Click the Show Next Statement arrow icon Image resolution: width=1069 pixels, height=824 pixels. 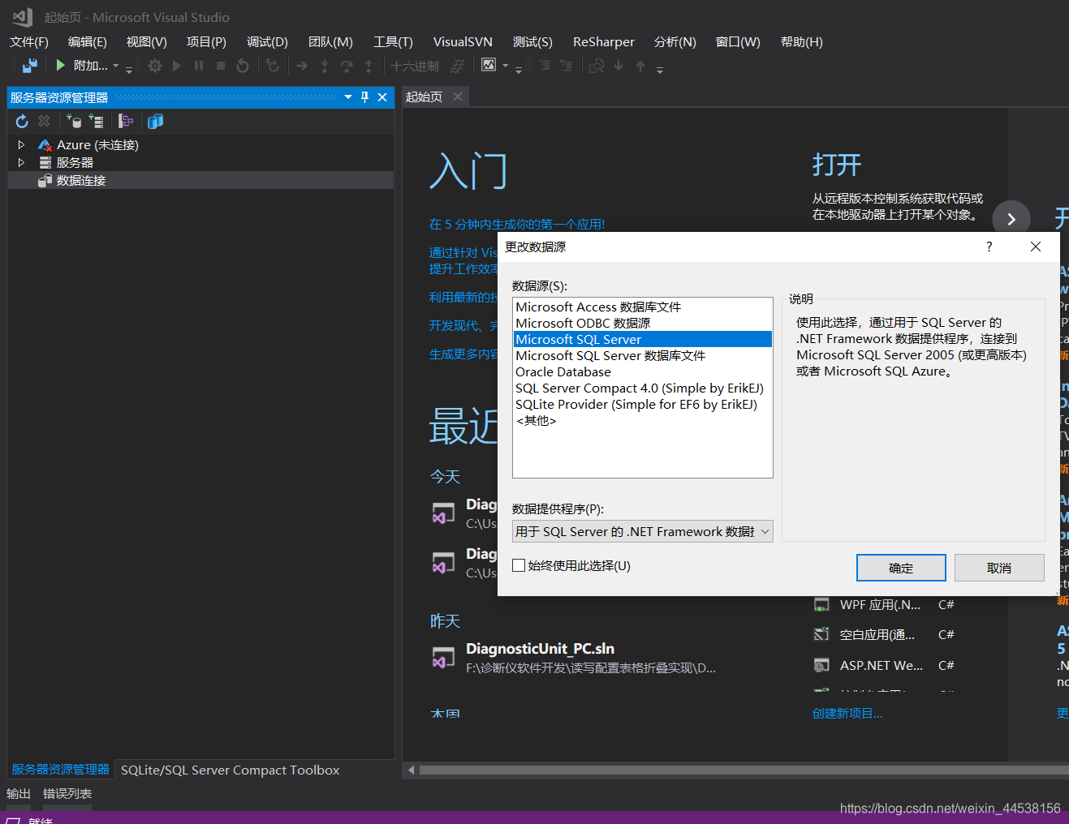[302, 66]
